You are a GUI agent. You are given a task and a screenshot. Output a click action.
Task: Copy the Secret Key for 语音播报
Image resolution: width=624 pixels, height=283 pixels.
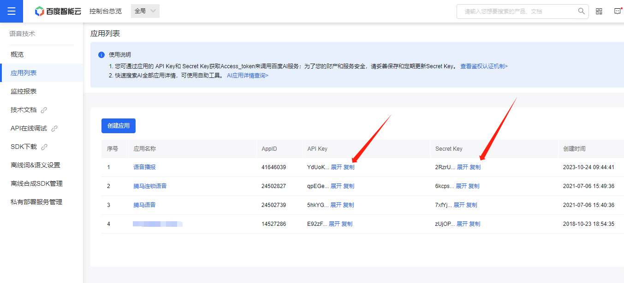coord(475,167)
